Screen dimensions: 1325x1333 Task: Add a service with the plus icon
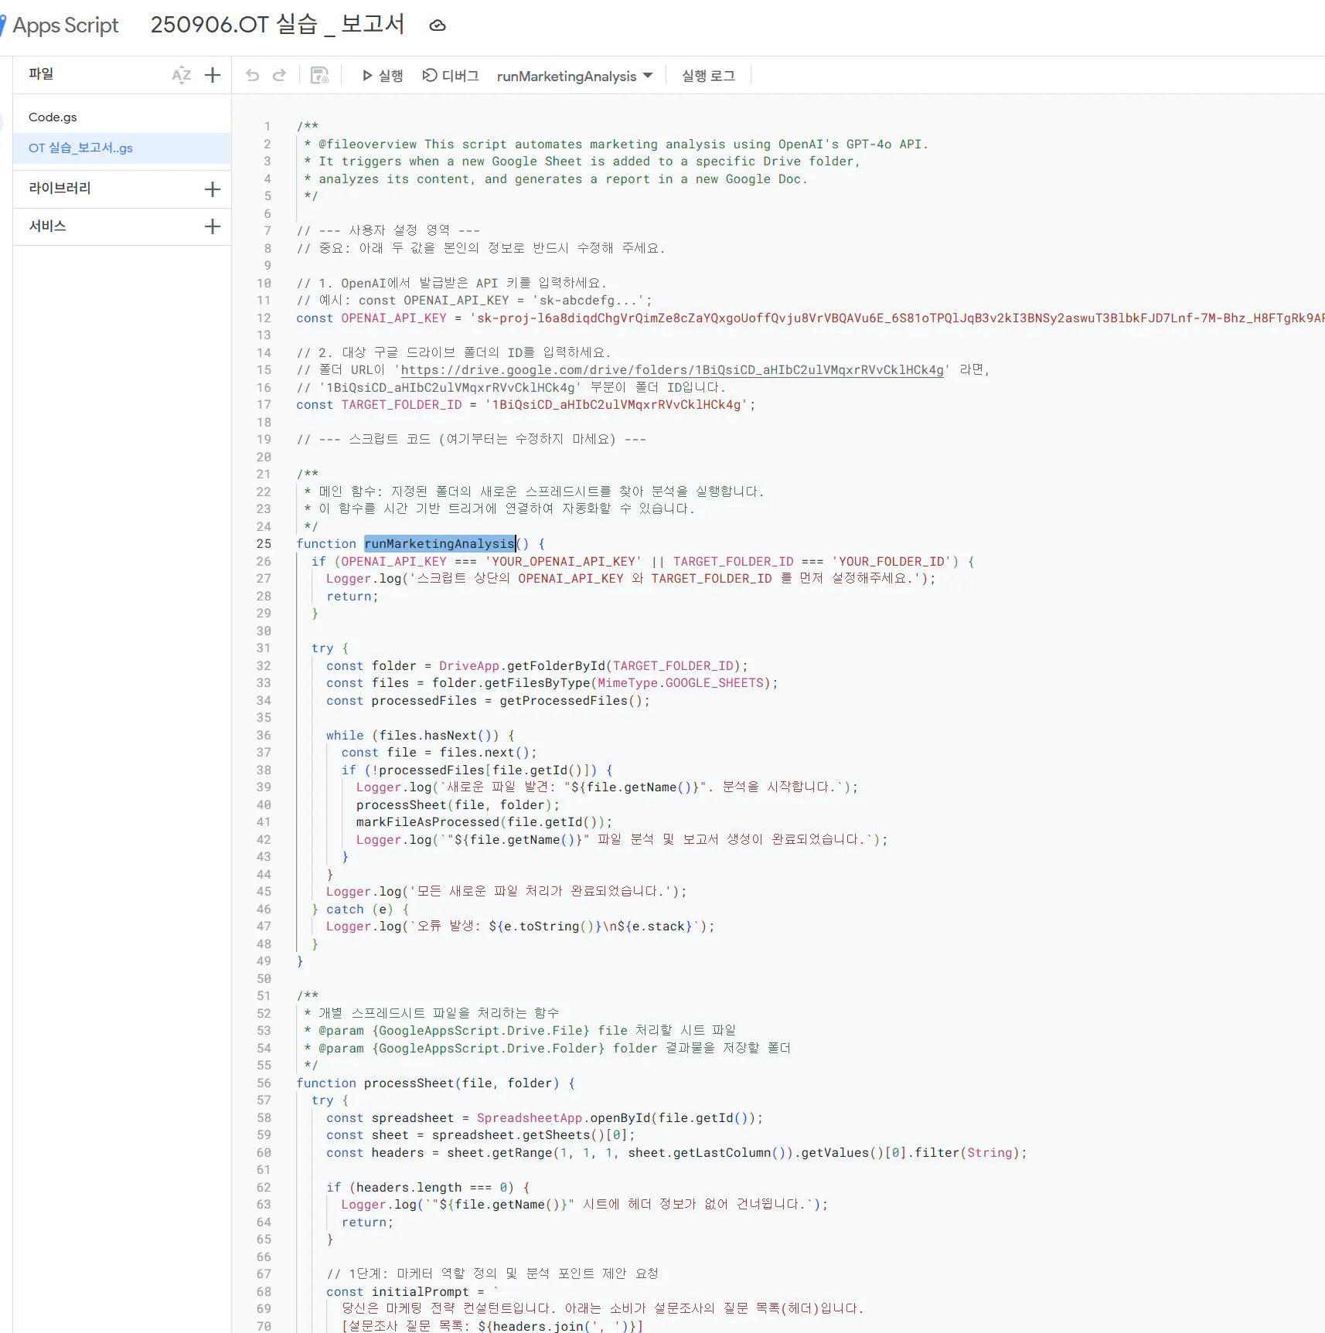213,226
